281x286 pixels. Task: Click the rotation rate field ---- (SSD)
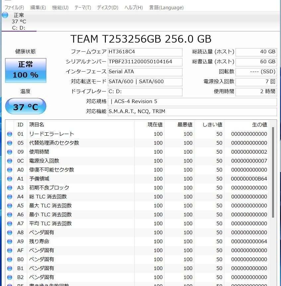point(256,72)
